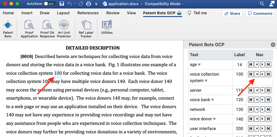Jump to first 'user interface' occurrence
Screen dimensions: 277x137
(x=251, y=128)
